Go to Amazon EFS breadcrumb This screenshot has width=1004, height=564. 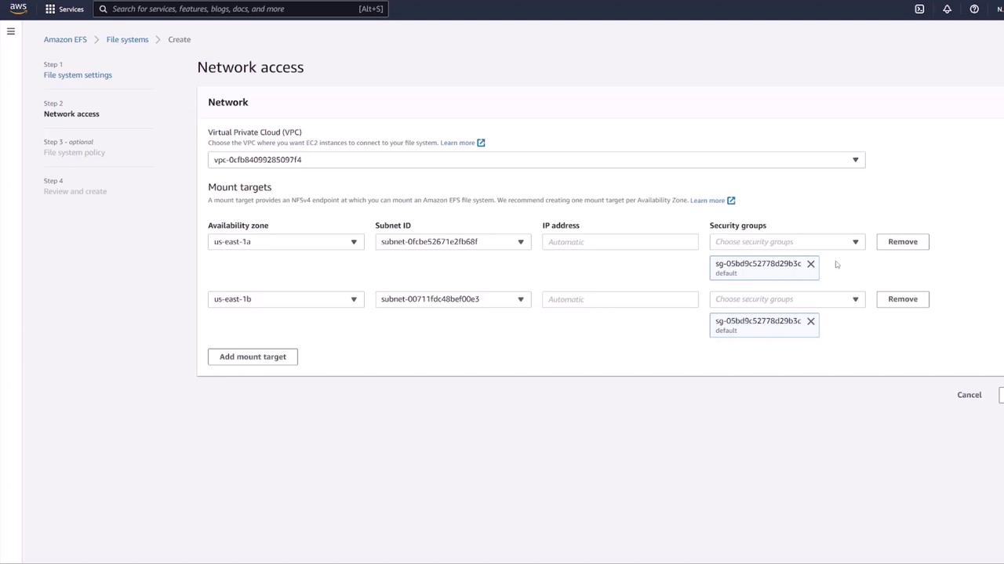pos(65,39)
